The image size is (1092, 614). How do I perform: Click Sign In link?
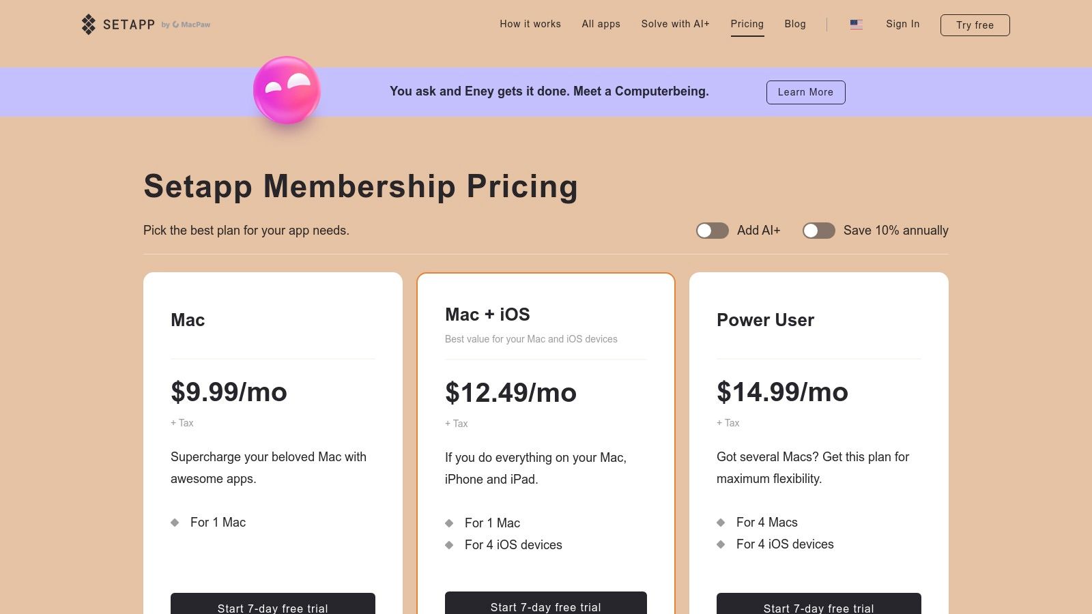[902, 24]
